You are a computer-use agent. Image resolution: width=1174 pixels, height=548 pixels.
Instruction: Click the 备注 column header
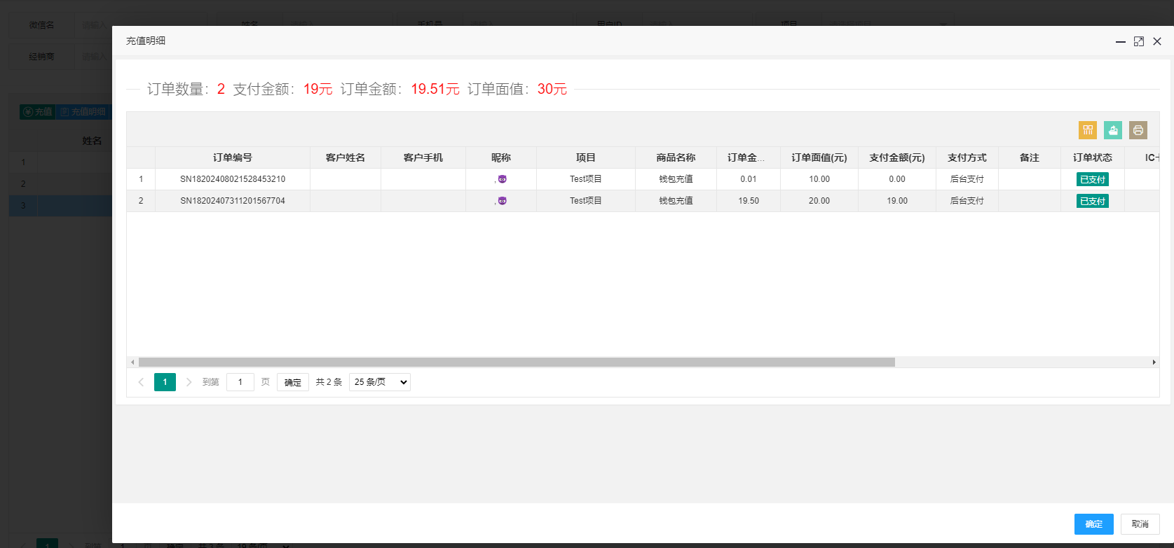1030,157
